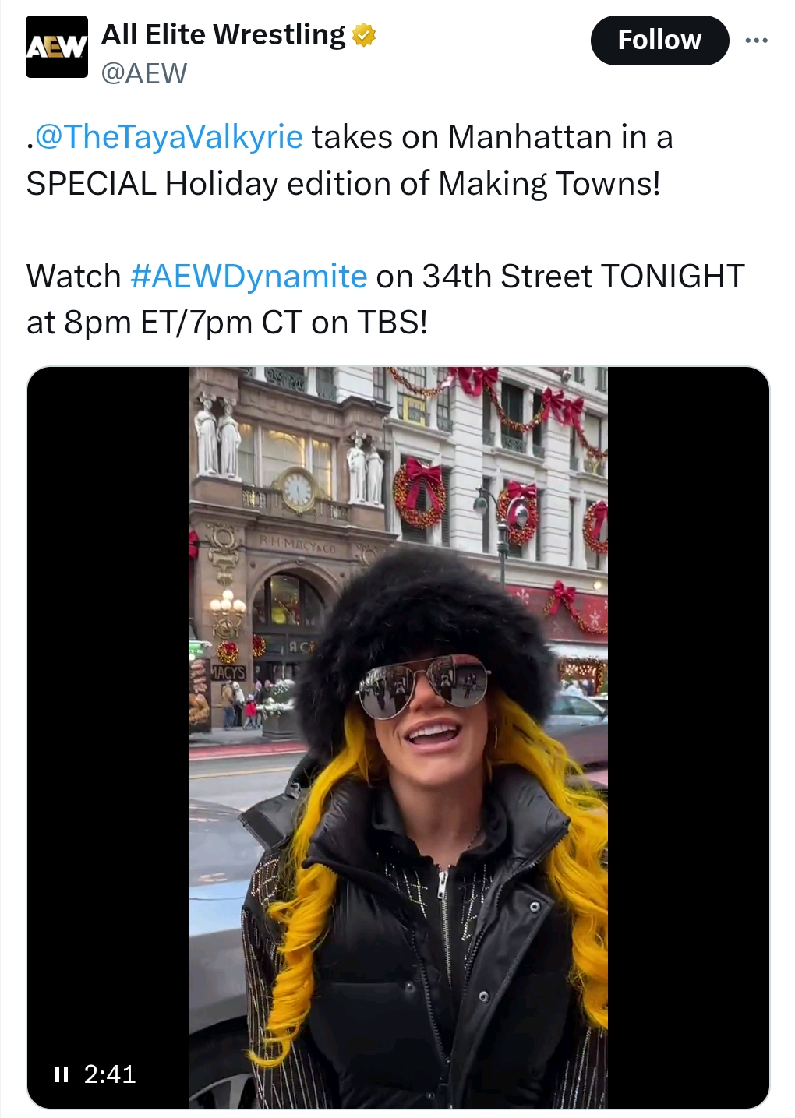
Task: Click the 2:41 video time remaining label
Action: [110, 1074]
